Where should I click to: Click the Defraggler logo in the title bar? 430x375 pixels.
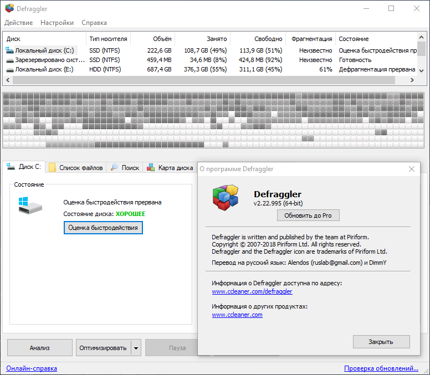[x=9, y=8]
